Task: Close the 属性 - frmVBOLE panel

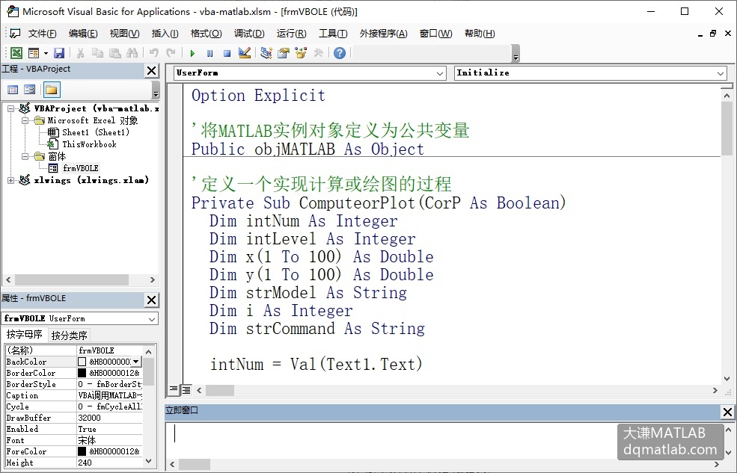Action: point(151,300)
